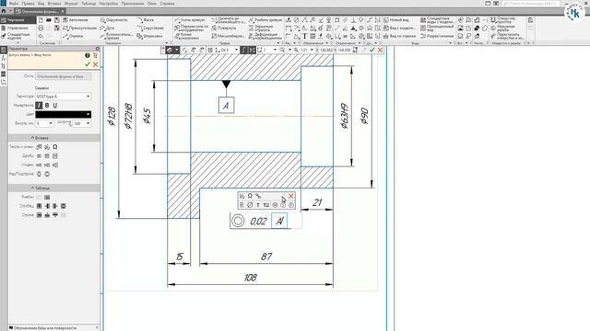The width and height of the screenshot is (590, 331).
Task: Click the Разрез/сечение button
Action: tap(437, 37)
